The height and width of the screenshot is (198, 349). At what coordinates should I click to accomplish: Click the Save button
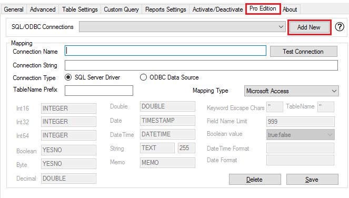[312, 179]
